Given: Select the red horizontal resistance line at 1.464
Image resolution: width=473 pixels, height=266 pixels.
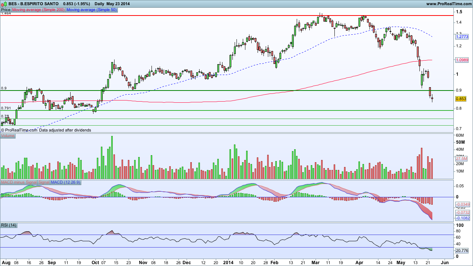Looking at the screenshot, I should click(227, 16).
